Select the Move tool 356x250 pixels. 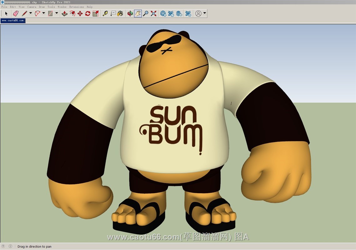[80, 14]
